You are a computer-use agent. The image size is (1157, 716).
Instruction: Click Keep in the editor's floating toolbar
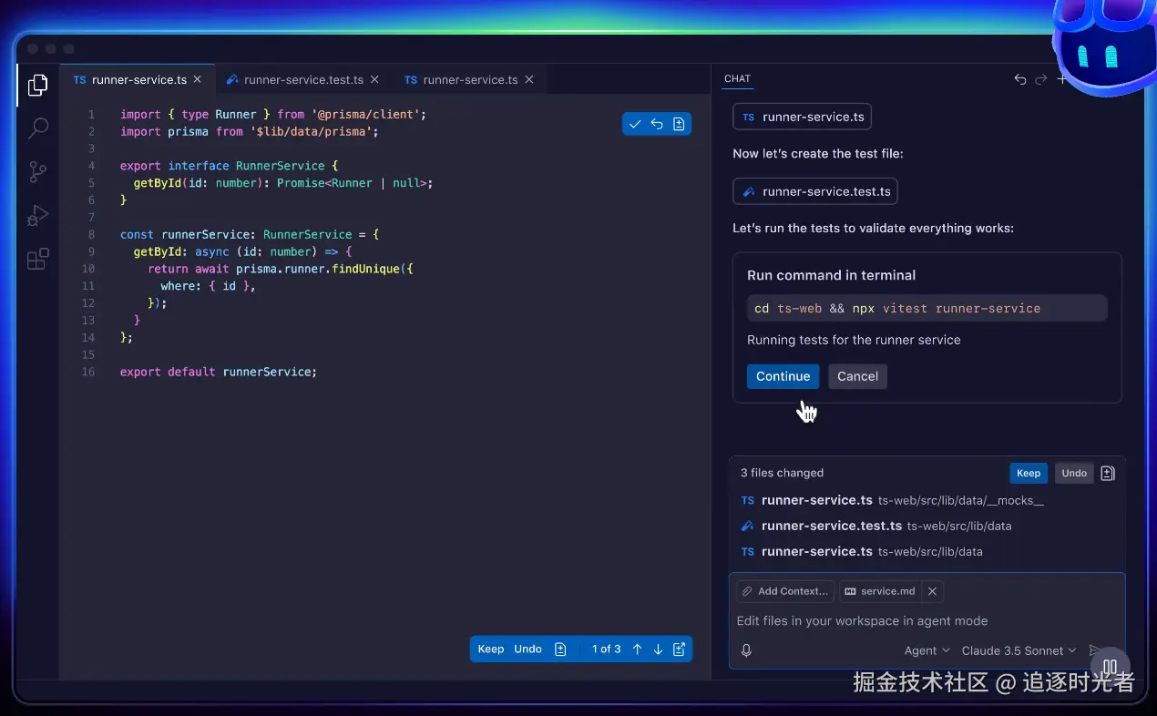pos(491,650)
